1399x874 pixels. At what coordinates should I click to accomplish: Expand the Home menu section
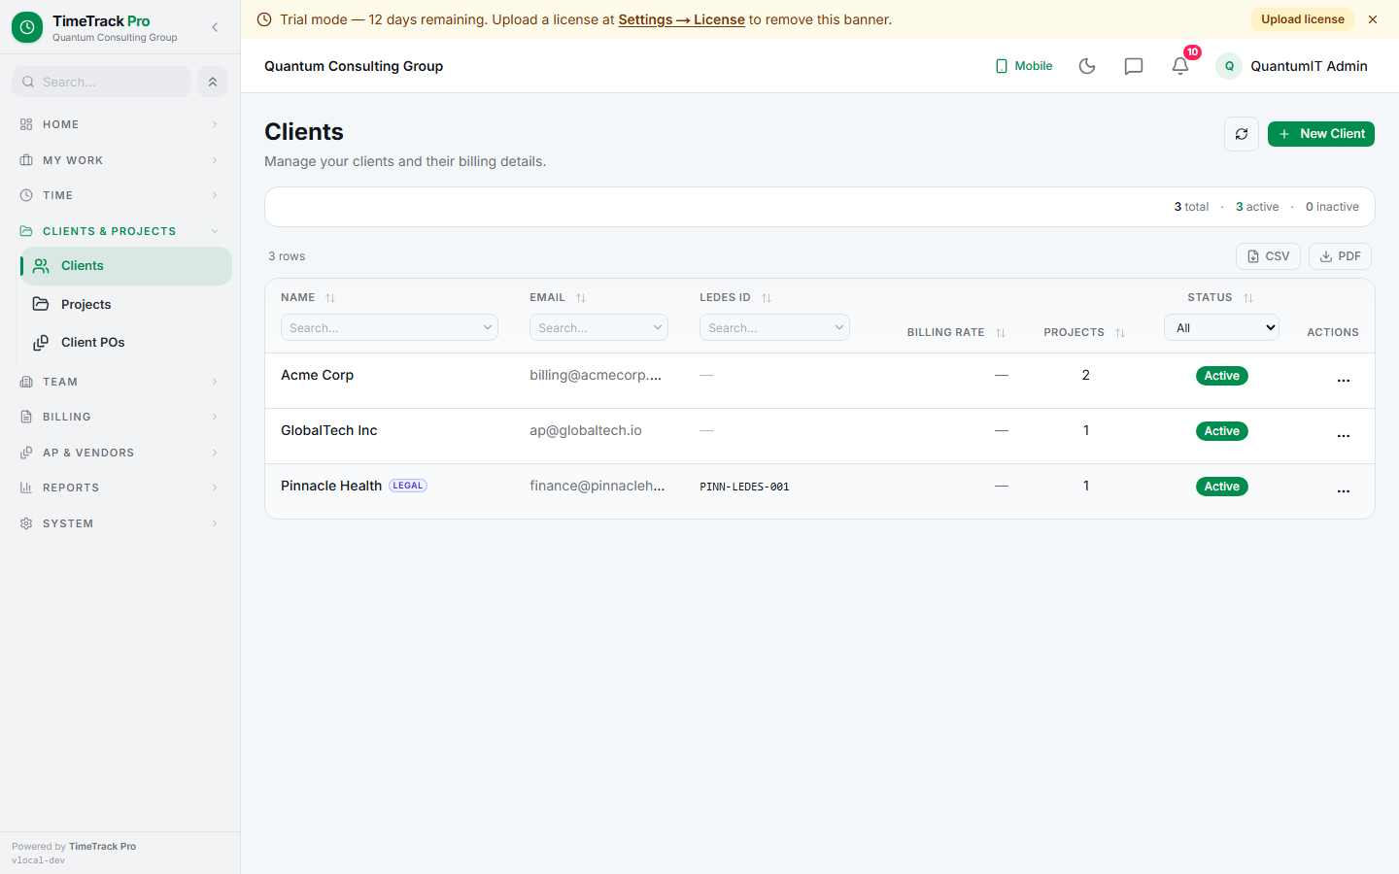pos(119,124)
